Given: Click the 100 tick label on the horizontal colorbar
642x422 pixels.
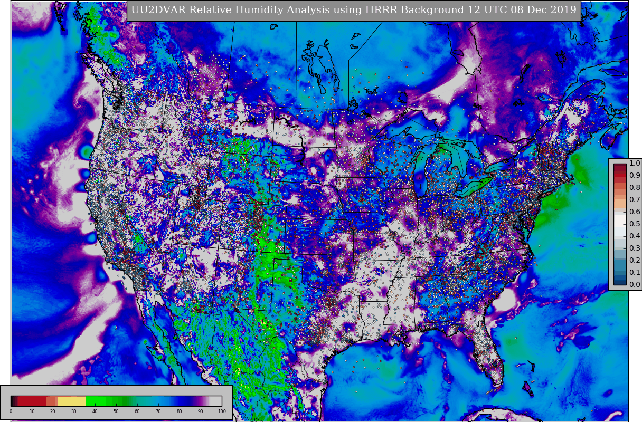Looking at the screenshot, I should pos(222,411).
